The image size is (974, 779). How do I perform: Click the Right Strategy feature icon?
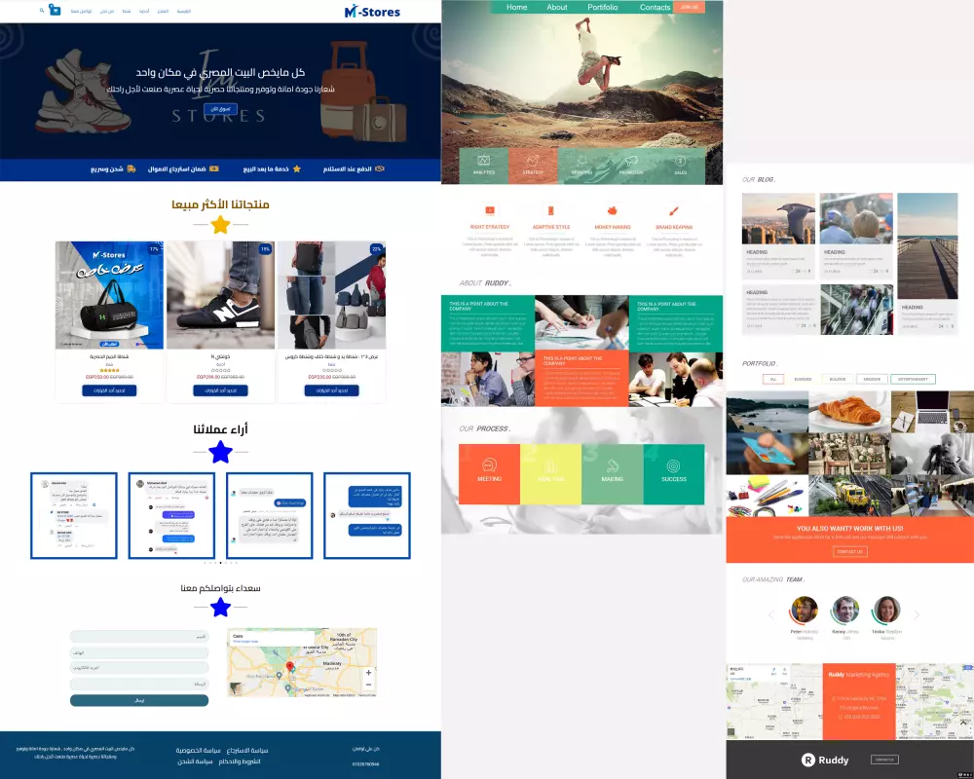pyautogui.click(x=490, y=210)
